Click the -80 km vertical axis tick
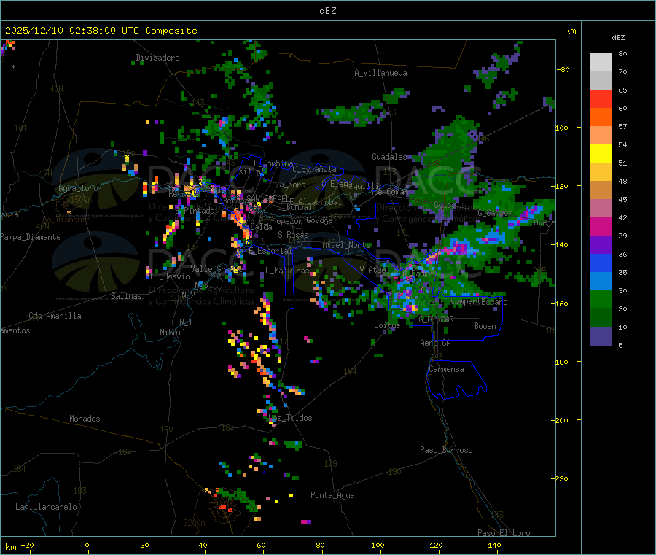This screenshot has width=656, height=555. coord(563,69)
